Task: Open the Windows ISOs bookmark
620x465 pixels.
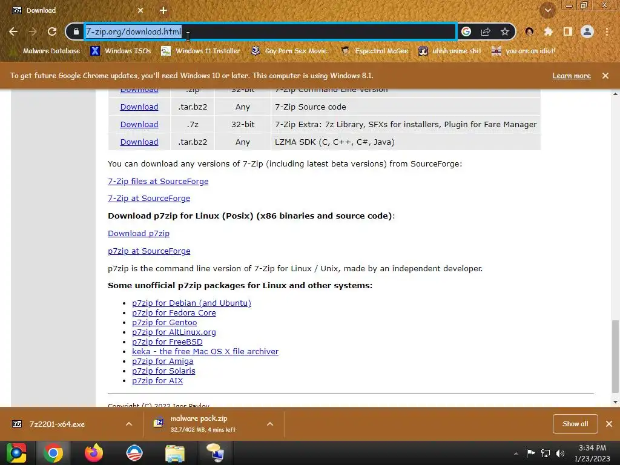Action: tap(121, 51)
